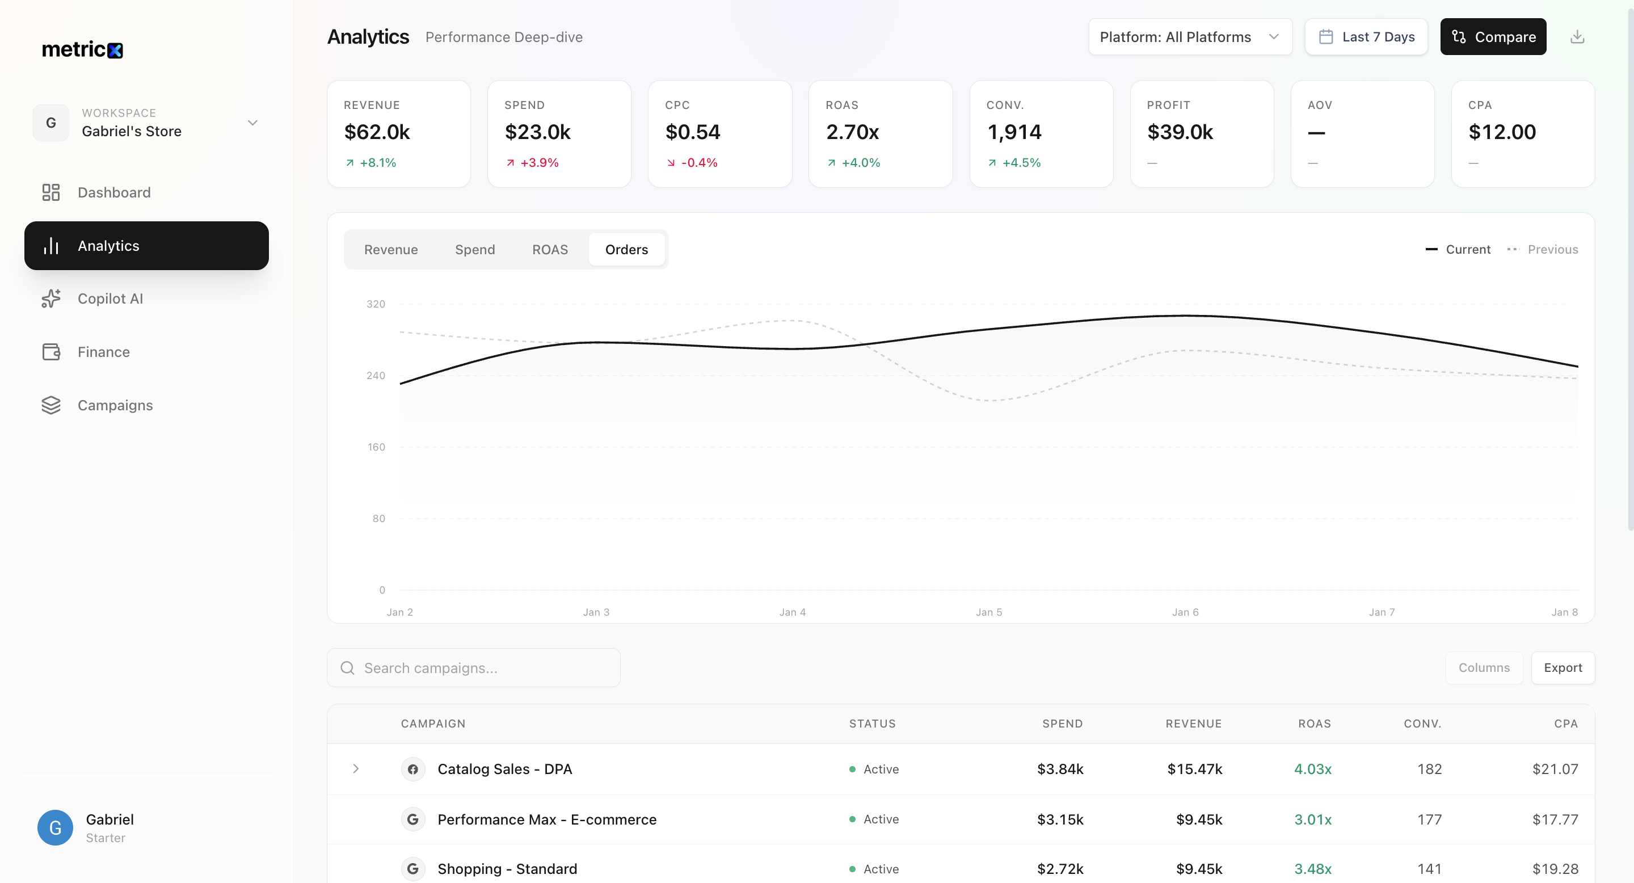Click the download icon in header

[x=1577, y=37]
